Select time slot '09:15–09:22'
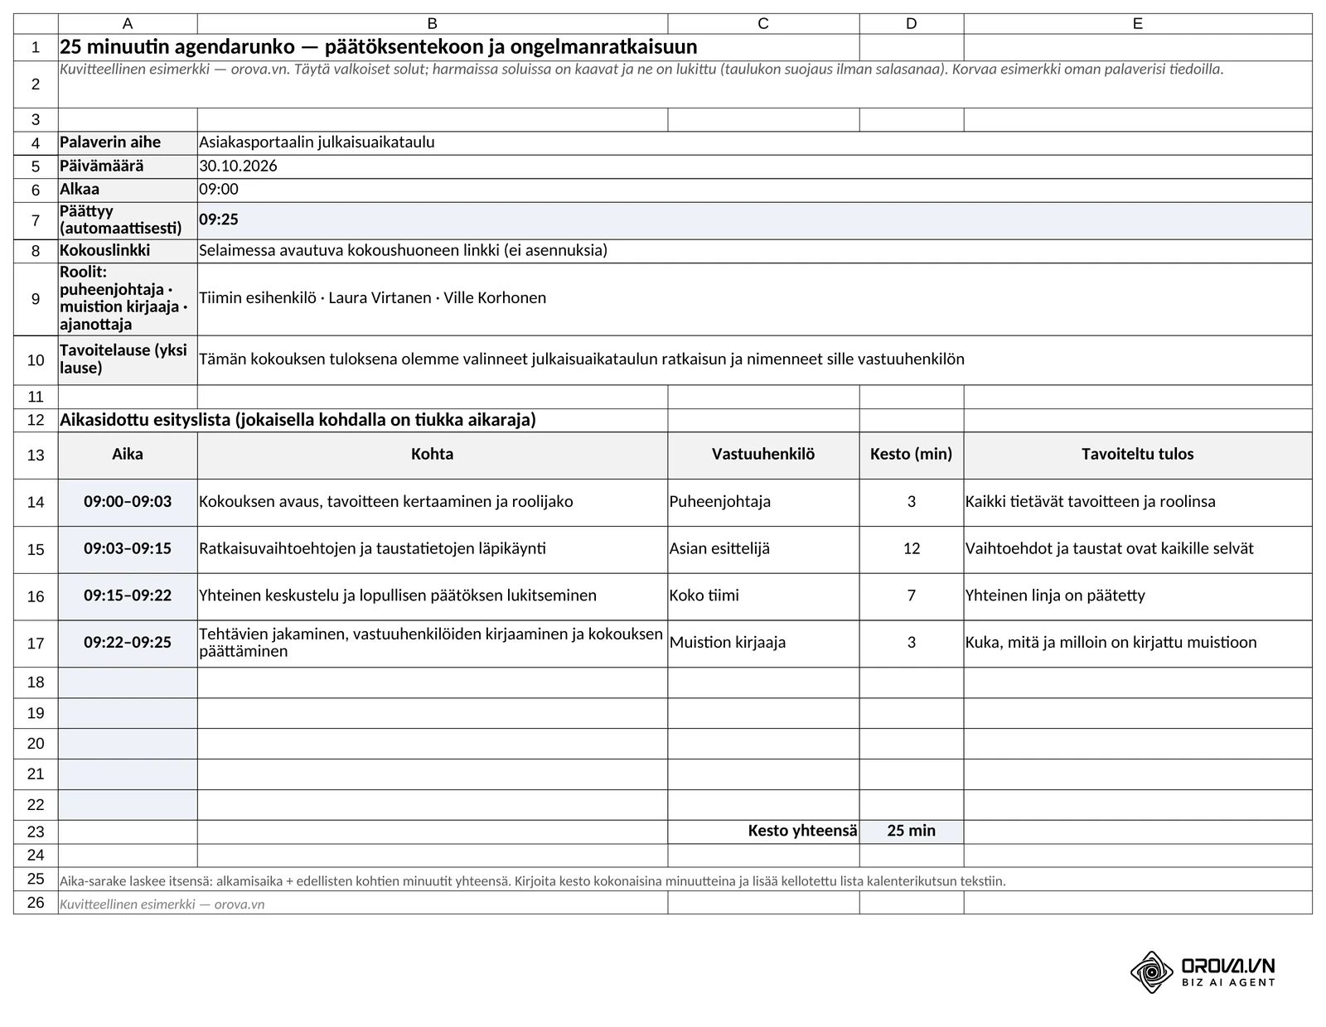The width and height of the screenshot is (1326, 1027). (128, 596)
